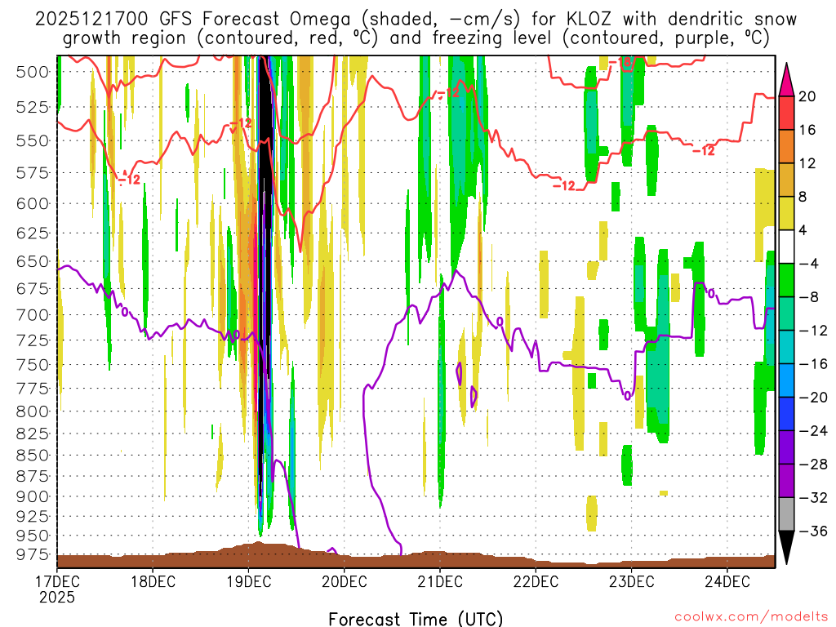Select the violet -24 to -28 legend swatch
Viewport: 836px width, 627px height.
[x=786, y=447]
